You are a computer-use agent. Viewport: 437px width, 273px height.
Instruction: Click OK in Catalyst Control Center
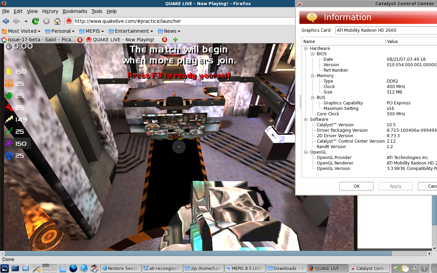click(x=356, y=186)
